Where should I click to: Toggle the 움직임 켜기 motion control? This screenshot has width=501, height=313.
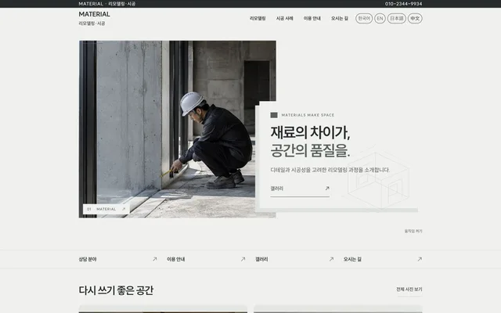pyautogui.click(x=413, y=231)
